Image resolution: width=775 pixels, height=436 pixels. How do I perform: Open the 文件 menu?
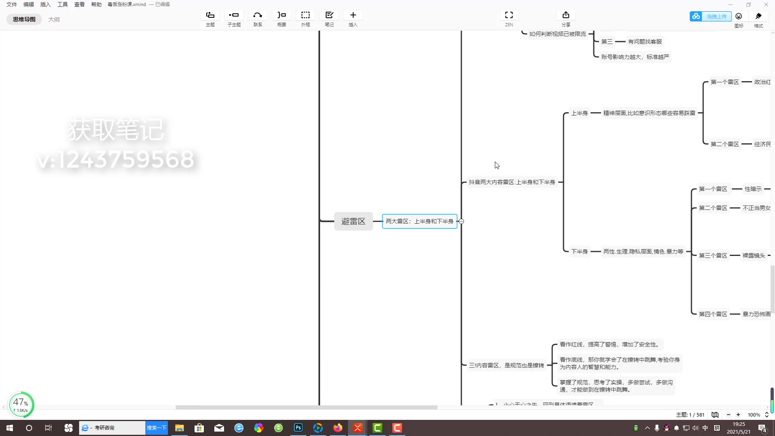click(12, 4)
